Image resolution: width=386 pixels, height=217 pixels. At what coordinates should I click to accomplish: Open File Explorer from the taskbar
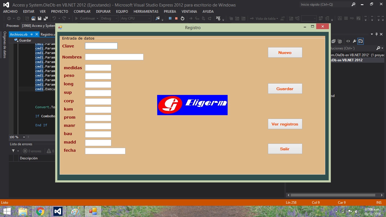coord(23,211)
